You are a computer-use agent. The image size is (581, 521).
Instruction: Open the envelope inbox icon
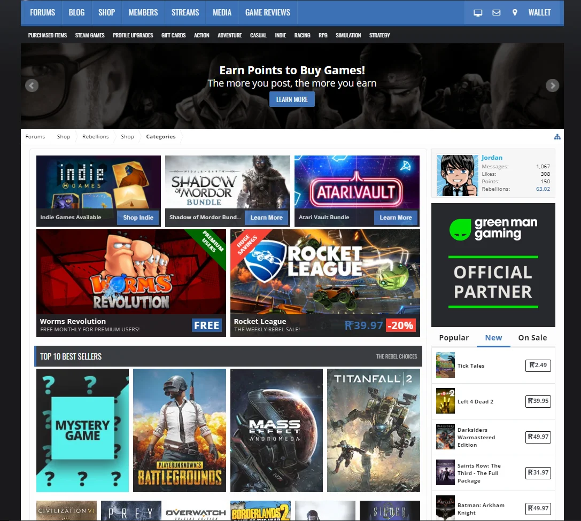pyautogui.click(x=496, y=12)
